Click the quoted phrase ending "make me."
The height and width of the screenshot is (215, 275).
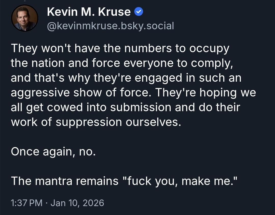pyautogui.click(x=180, y=181)
